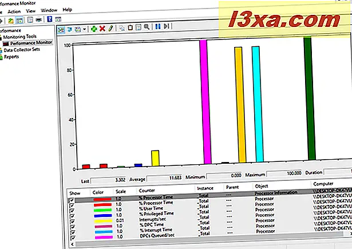Select Reports in the tree
The width and height of the screenshot is (352, 249).
(x=11, y=57)
